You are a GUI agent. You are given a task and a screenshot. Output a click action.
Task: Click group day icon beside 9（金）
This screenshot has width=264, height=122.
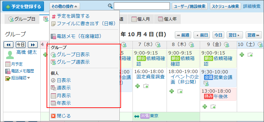point(227,44)
